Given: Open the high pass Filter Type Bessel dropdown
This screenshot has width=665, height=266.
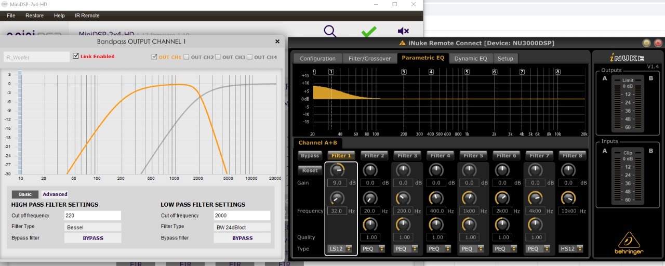Looking at the screenshot, I should click(92, 227).
